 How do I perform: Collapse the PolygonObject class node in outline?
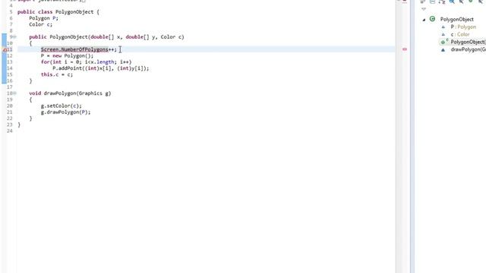(x=424, y=20)
